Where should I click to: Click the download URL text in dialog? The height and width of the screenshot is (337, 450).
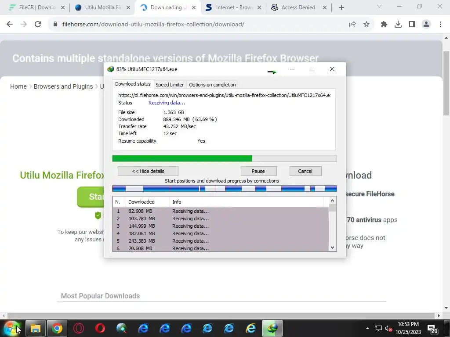[225, 95]
